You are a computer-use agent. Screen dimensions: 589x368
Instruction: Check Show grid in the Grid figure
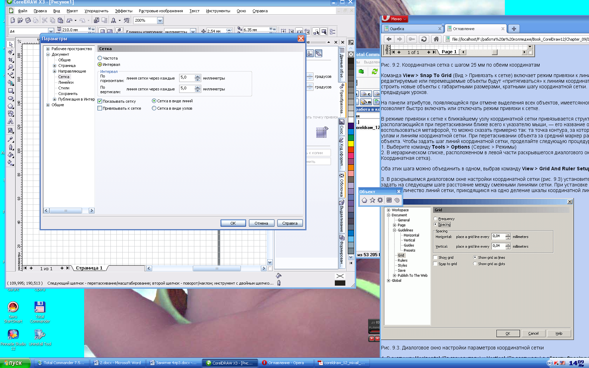(435, 258)
